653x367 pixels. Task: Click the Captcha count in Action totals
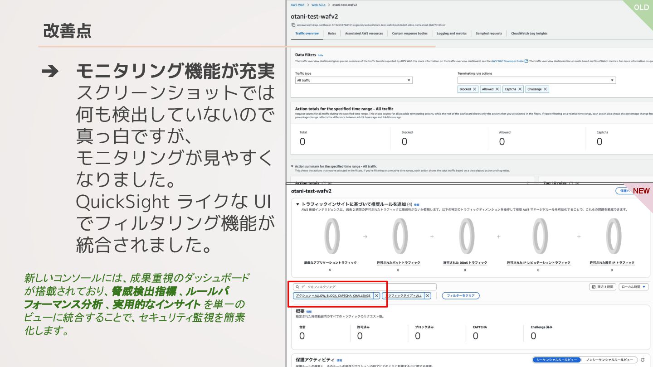[x=599, y=142]
